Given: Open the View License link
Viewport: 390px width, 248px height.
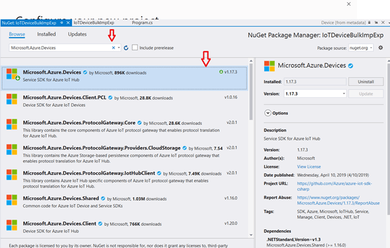Looking at the screenshot, I should (x=308, y=167).
